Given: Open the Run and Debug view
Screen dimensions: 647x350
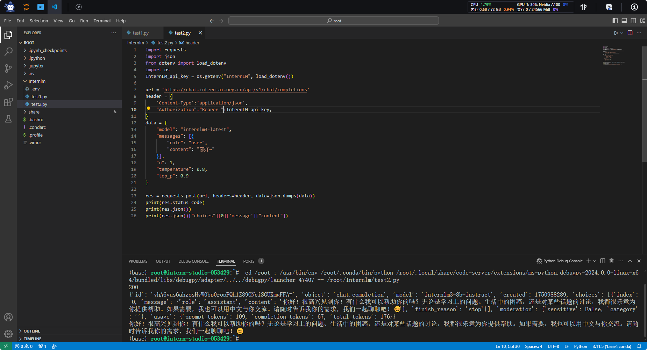Looking at the screenshot, I should pos(8,85).
